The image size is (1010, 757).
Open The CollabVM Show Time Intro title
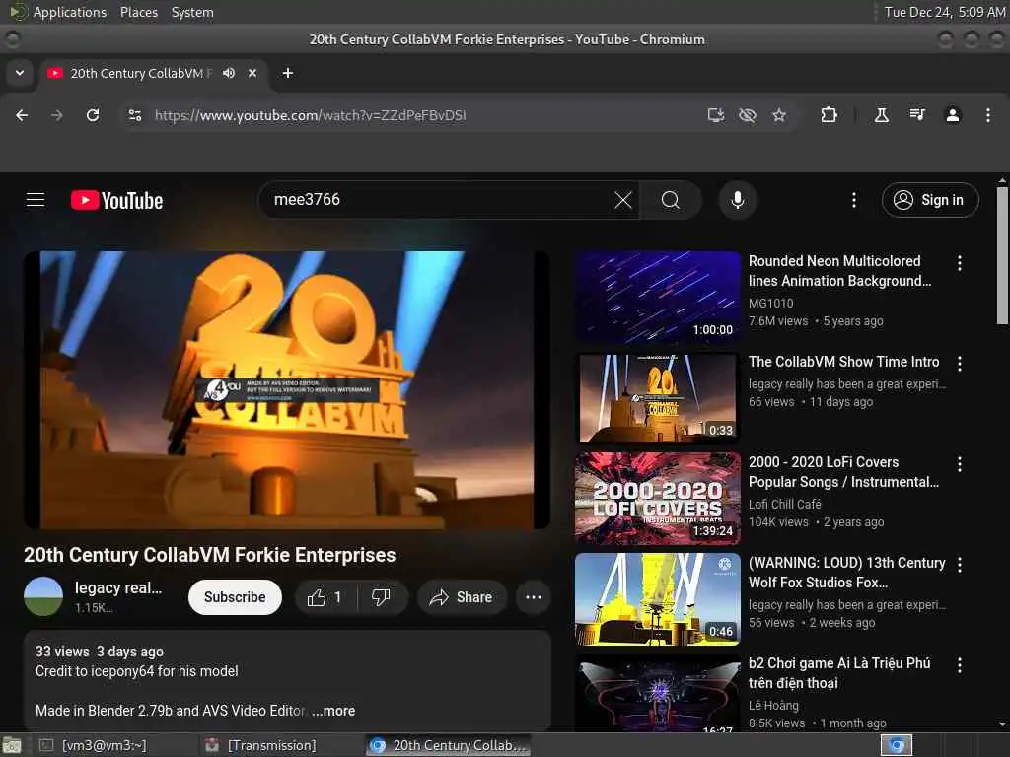click(x=844, y=362)
